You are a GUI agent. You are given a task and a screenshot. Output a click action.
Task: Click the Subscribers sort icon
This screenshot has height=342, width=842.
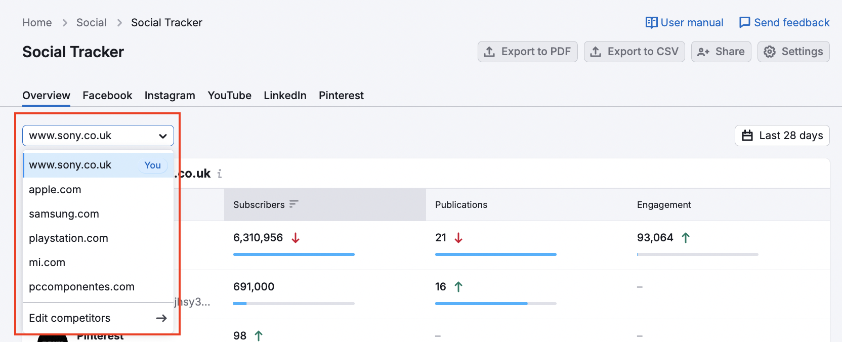pos(293,204)
